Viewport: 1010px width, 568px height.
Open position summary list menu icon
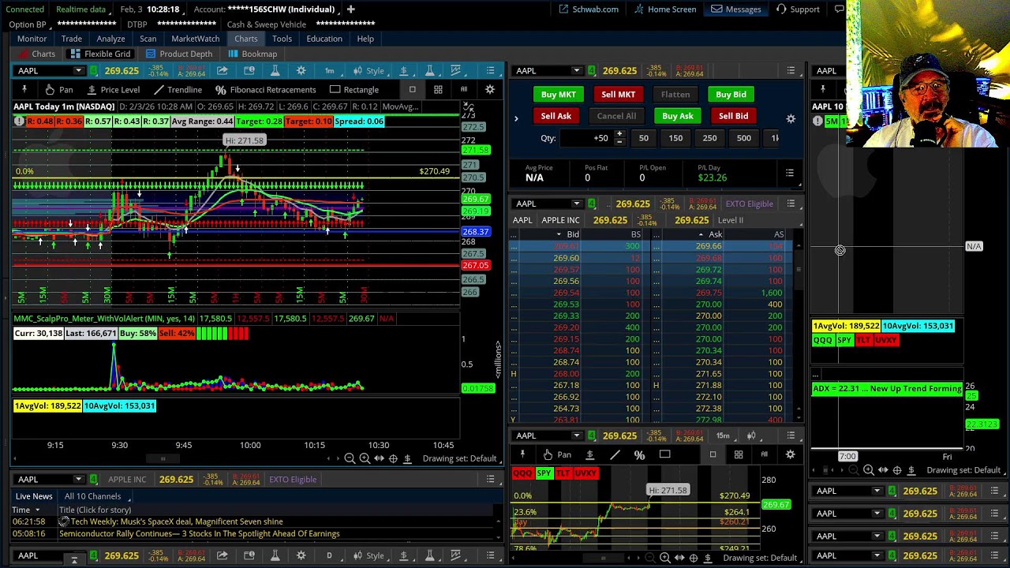[789, 173]
